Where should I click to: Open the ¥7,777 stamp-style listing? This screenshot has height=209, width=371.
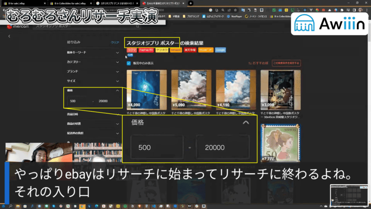click(x=281, y=143)
